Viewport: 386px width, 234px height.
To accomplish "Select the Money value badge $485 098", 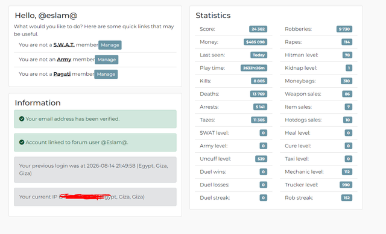I will click(x=255, y=42).
